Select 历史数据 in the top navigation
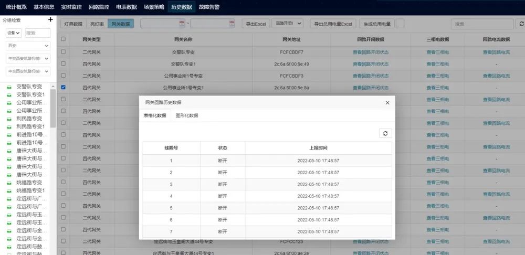The image size is (525, 255). (x=182, y=7)
